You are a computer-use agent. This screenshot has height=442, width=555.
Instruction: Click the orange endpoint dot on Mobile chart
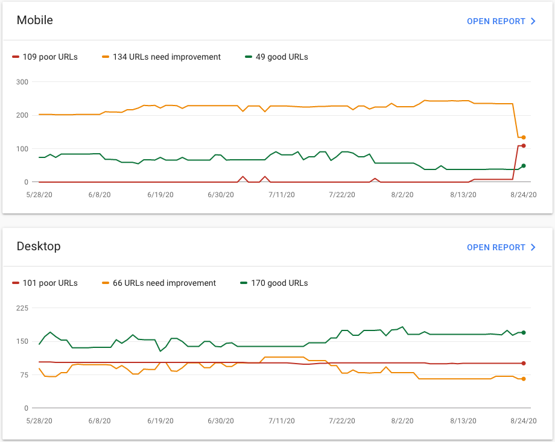click(524, 137)
